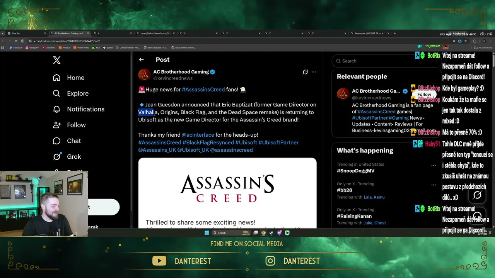Open Discord from the taskbar
Screen dimensions: 495x278
279,233
